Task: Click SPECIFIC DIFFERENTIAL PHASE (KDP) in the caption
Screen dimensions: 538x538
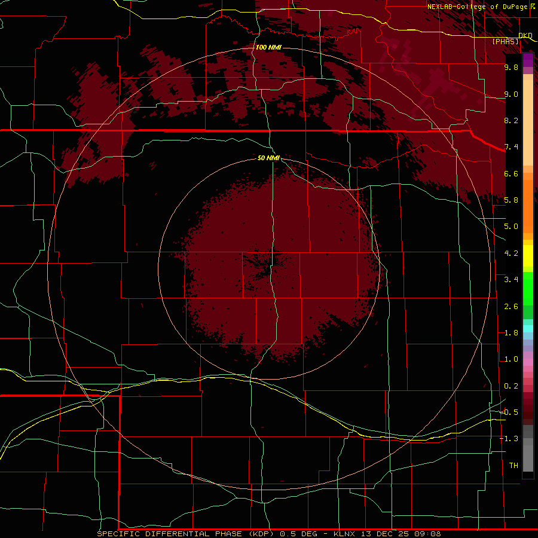Action: click(x=185, y=534)
